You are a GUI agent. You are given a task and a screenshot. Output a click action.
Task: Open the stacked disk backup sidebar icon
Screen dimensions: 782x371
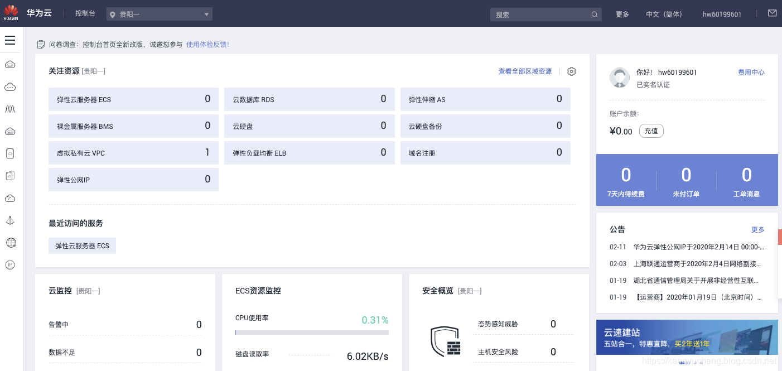point(10,176)
